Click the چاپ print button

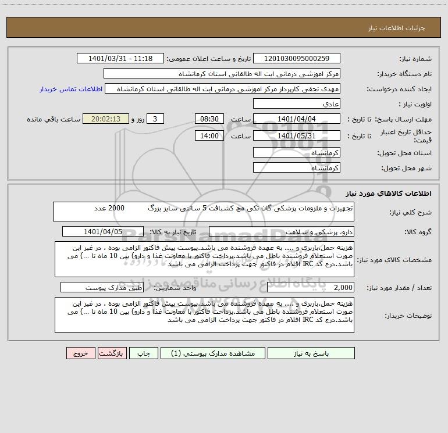[144, 353]
